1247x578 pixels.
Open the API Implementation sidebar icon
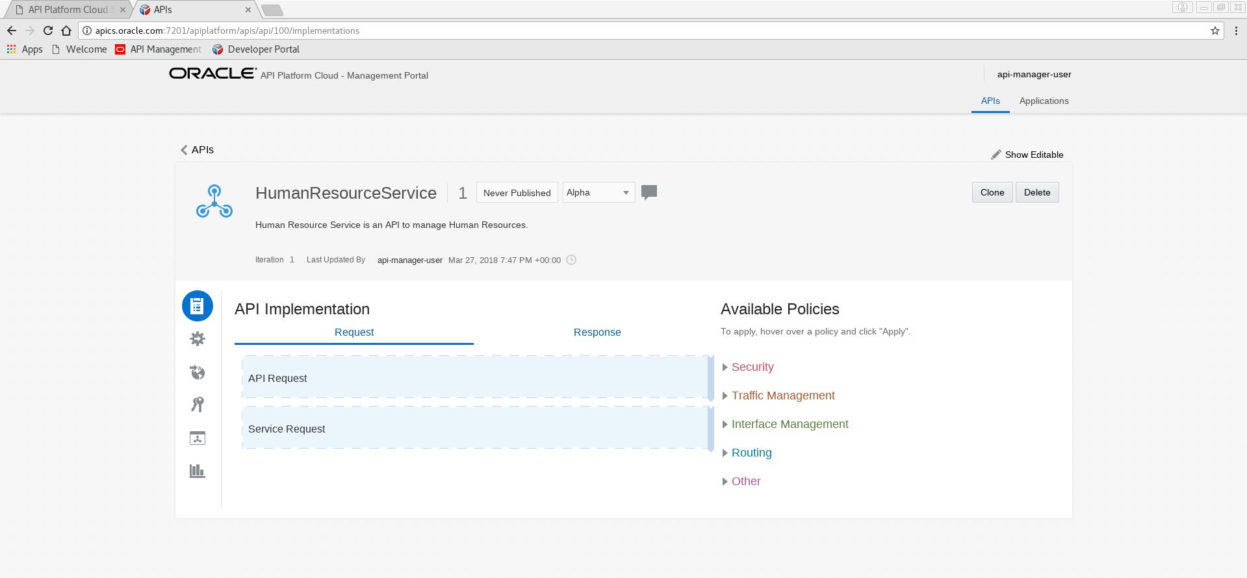pos(198,306)
